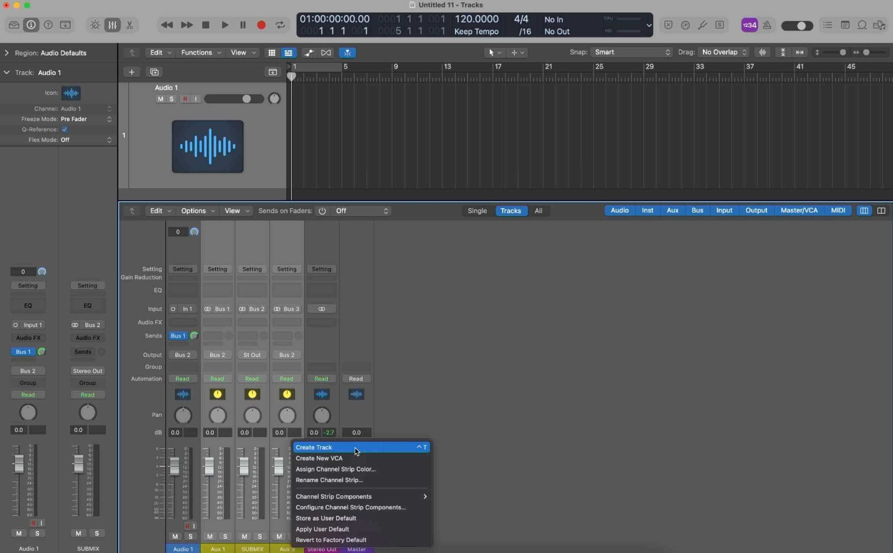
Task: Open the Tuner icon in the toolbar
Action: [x=702, y=25]
